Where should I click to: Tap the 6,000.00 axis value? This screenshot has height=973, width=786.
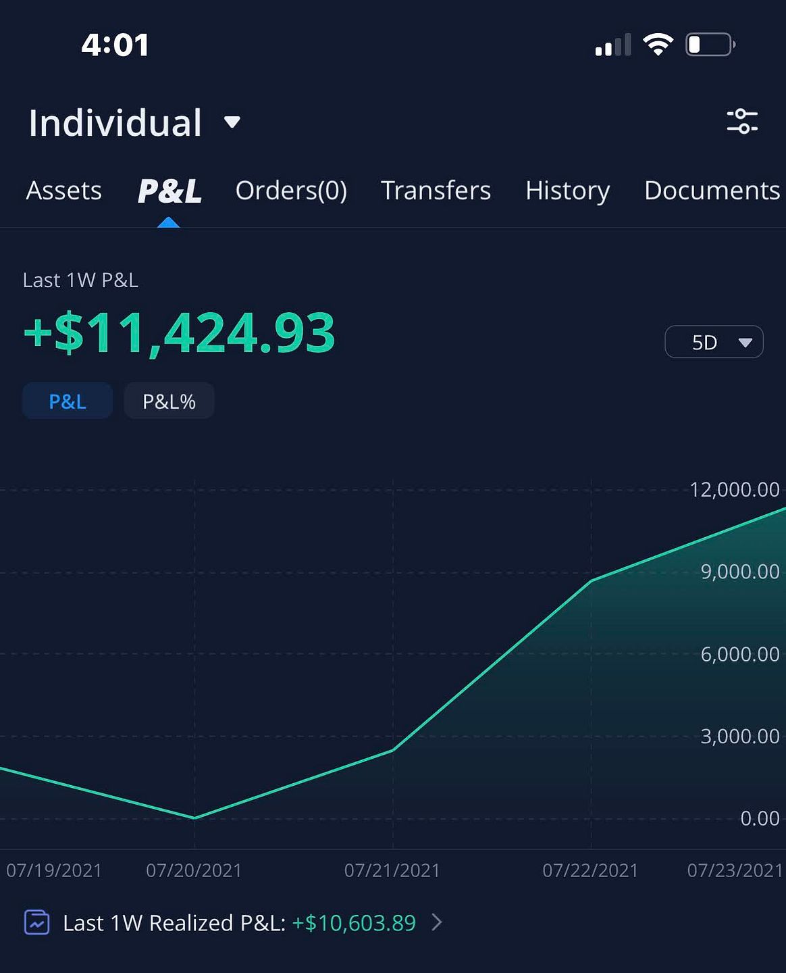(740, 655)
